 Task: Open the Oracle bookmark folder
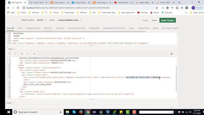[x=22, y=12]
